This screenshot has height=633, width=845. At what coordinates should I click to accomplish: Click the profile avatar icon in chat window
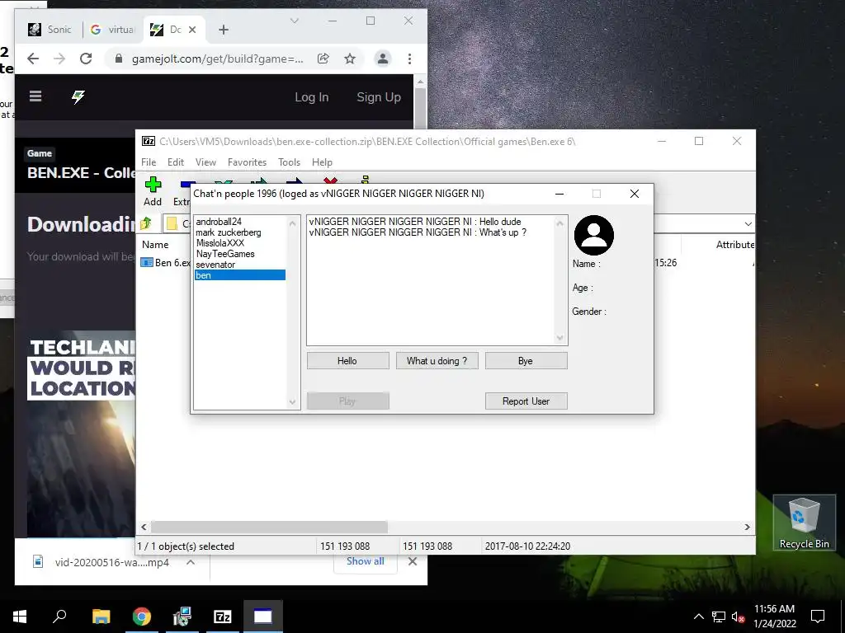click(x=594, y=235)
